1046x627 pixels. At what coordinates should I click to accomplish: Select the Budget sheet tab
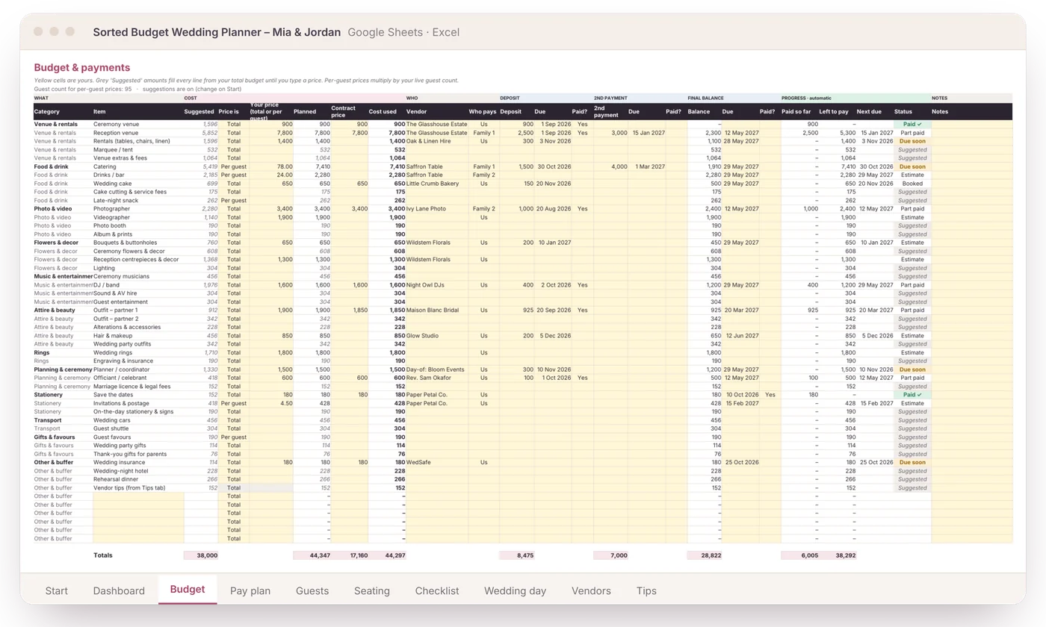[188, 590]
